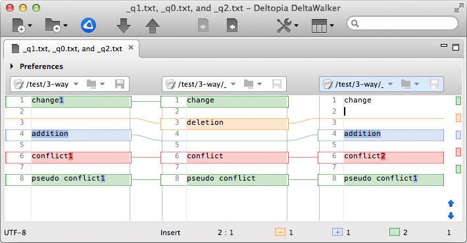Click the column layout icon
This screenshot has width=467, height=243.
(319, 26)
